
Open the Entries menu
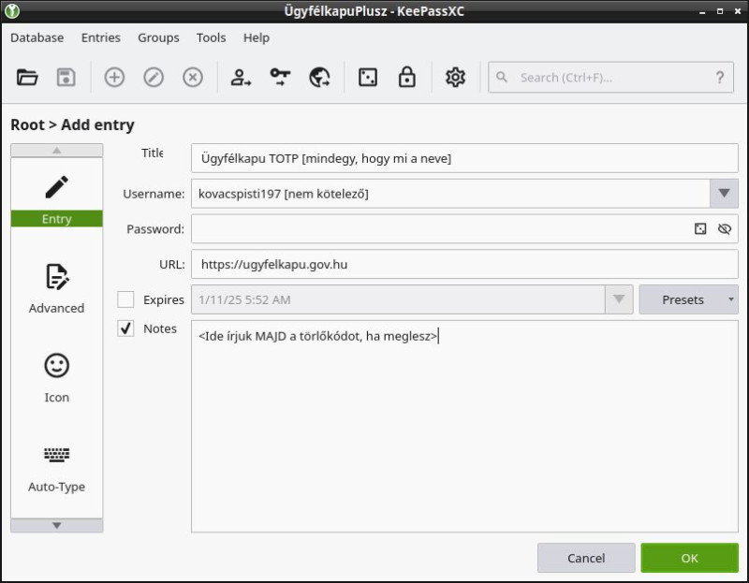101,37
